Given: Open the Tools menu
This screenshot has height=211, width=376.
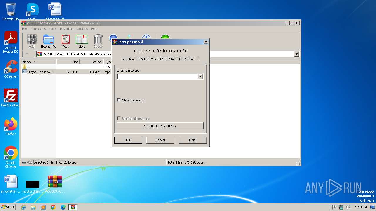Looking at the screenshot, I should pos(53,29).
